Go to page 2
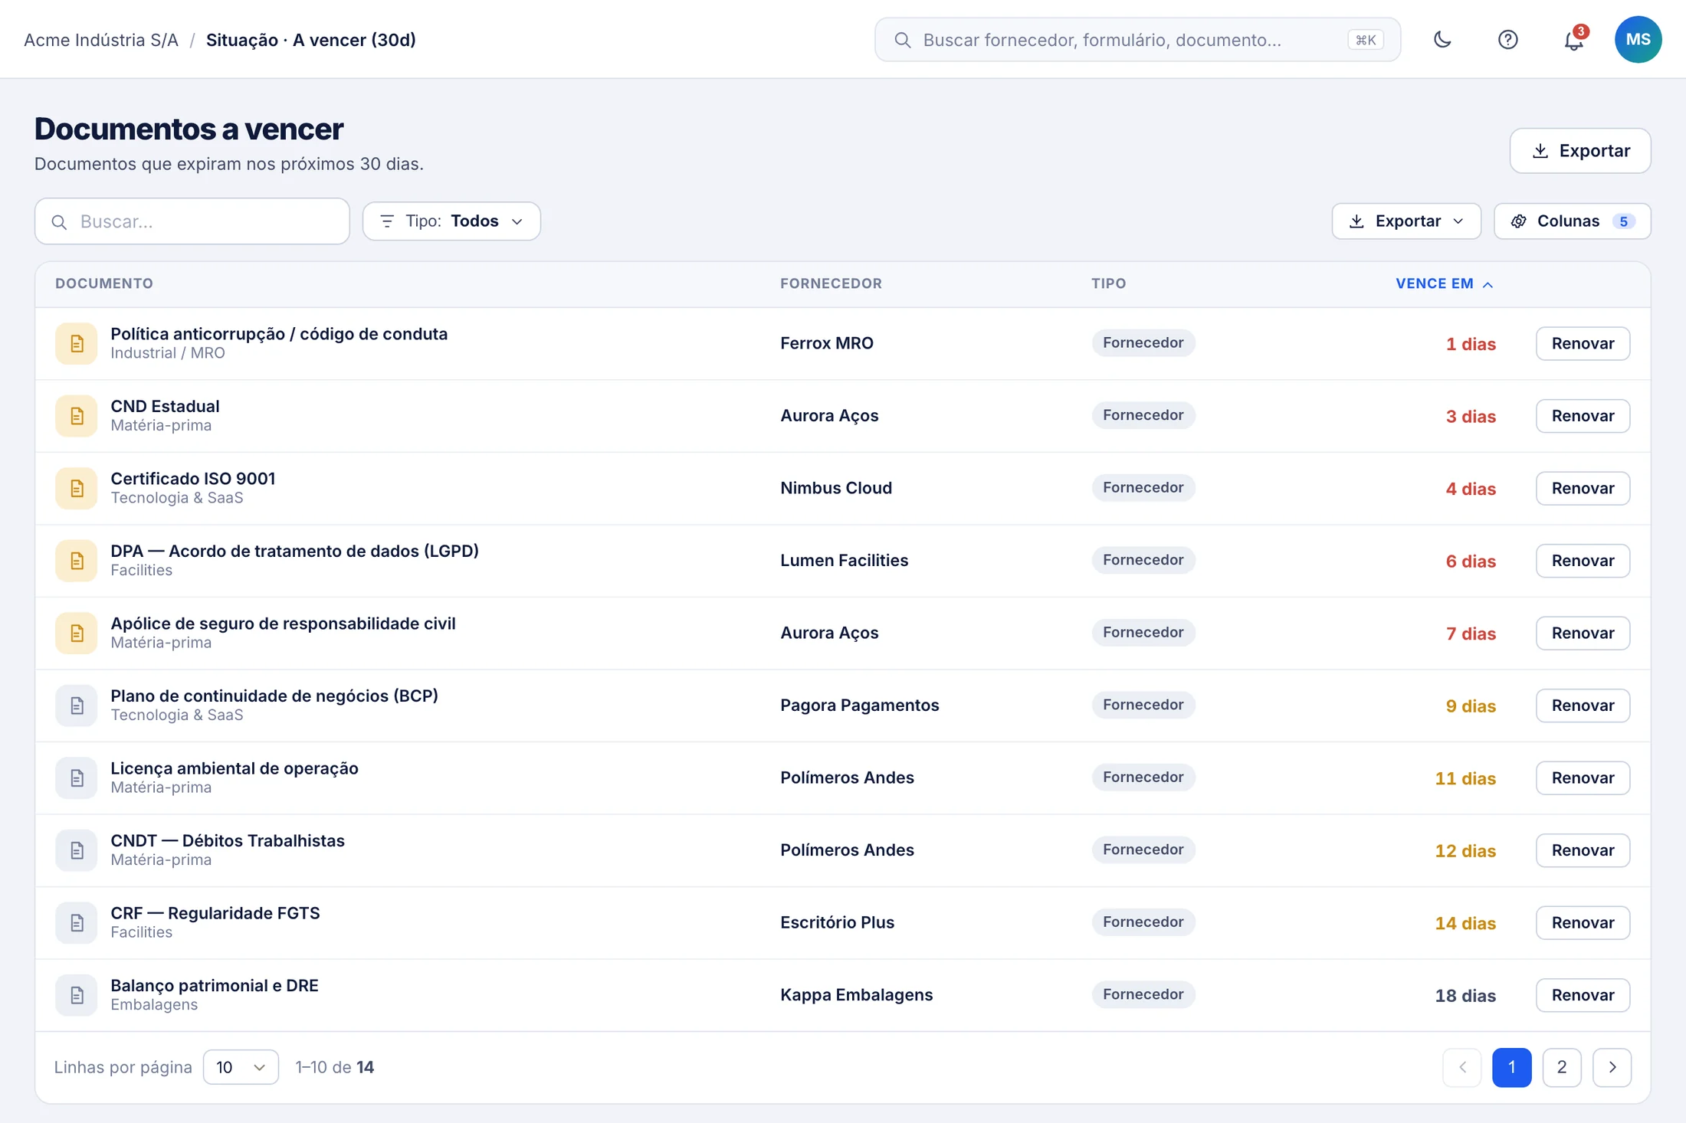Image resolution: width=1686 pixels, height=1123 pixels. (1561, 1067)
